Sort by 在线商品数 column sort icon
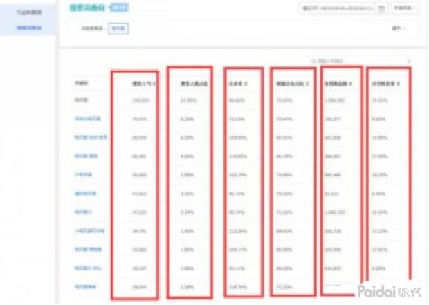429x305 pixels. (351, 84)
